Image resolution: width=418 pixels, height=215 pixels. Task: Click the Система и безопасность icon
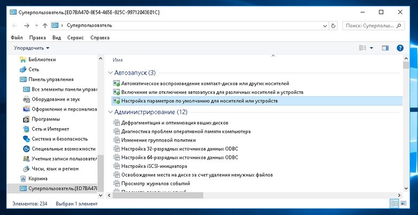(x=26, y=139)
